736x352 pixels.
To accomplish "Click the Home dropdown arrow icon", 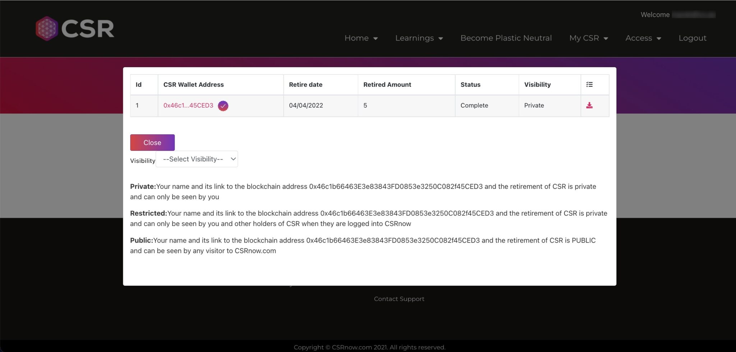I will [376, 38].
